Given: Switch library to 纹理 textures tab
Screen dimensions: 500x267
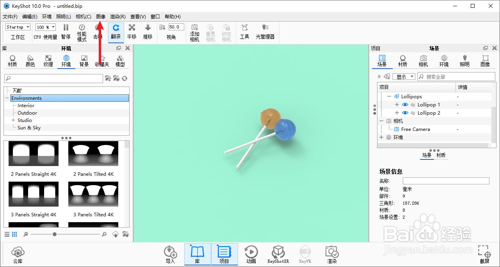Looking at the screenshot, I should coord(48,61).
